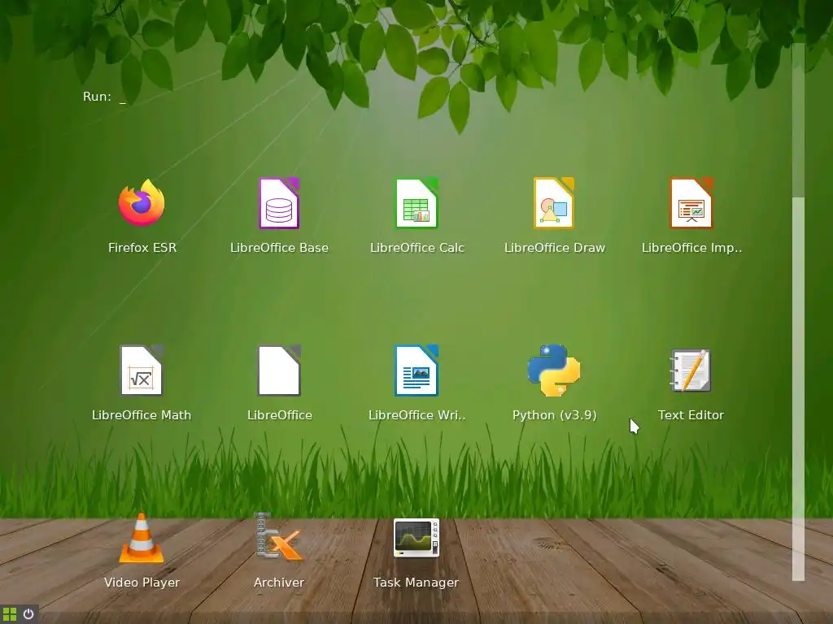The height and width of the screenshot is (624, 833).
Task: Open LibreOffice Impress presentation icon
Action: click(x=691, y=202)
